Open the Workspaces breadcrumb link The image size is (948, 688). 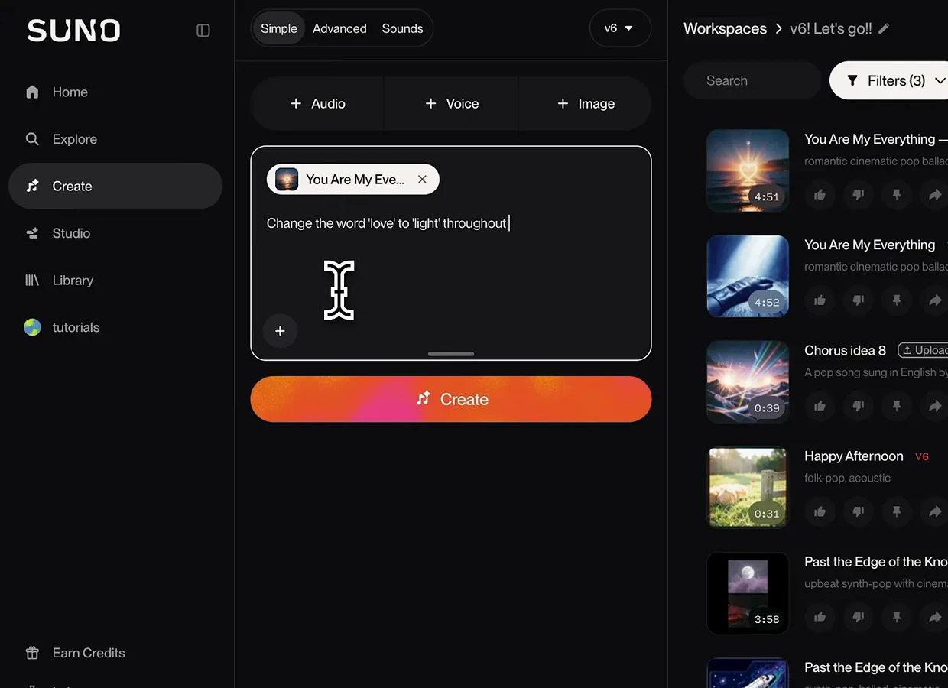point(725,28)
